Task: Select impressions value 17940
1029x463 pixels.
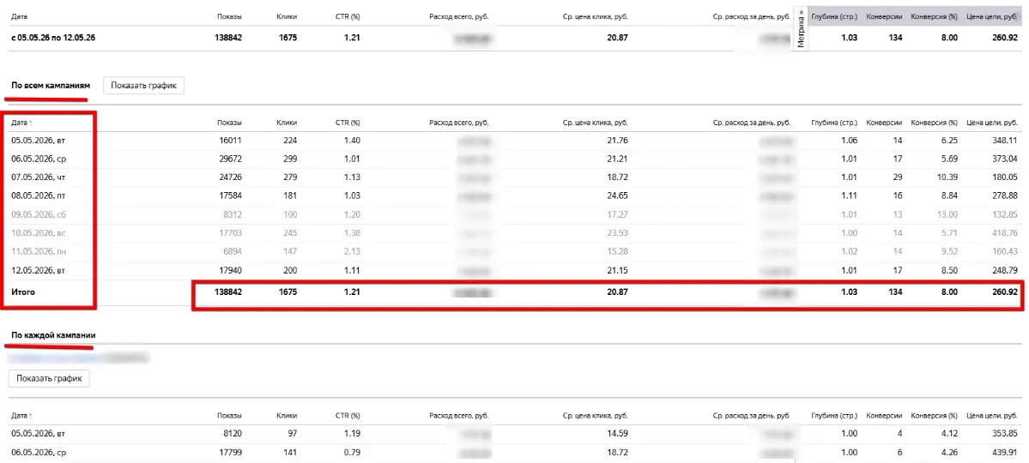Action: tap(230, 270)
